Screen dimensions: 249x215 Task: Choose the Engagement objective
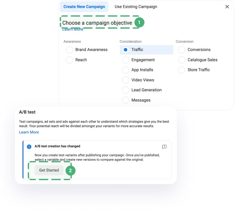point(125,60)
